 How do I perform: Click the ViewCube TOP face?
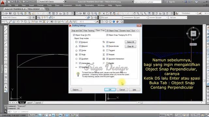point(193,33)
